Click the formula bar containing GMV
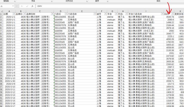Screen dimensions: 184x107 (110, 6)
